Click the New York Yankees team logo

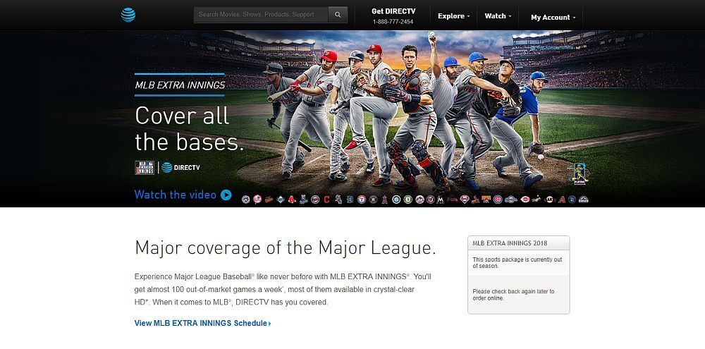click(x=257, y=200)
